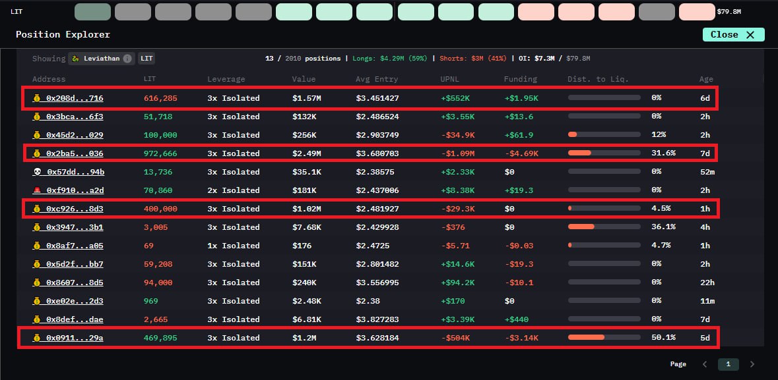
Task: Sort by Dist. to Liq. column header
Action: pyautogui.click(x=598, y=79)
